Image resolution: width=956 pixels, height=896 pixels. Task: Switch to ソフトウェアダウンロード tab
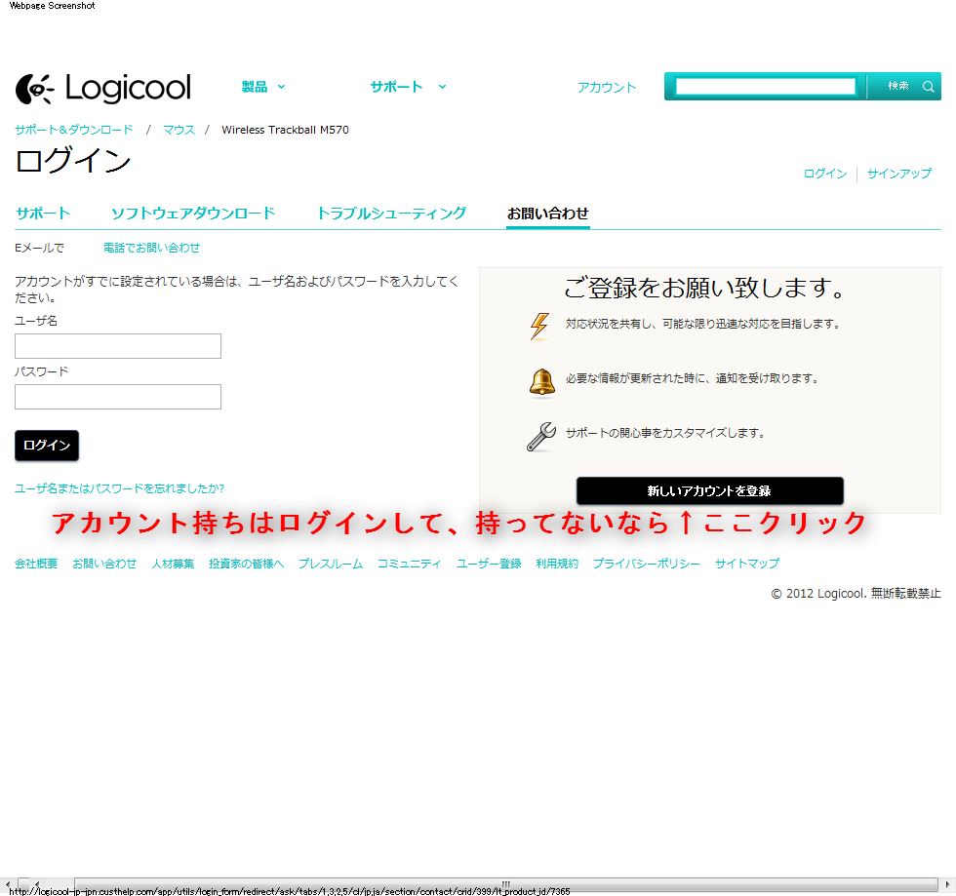[x=193, y=214]
